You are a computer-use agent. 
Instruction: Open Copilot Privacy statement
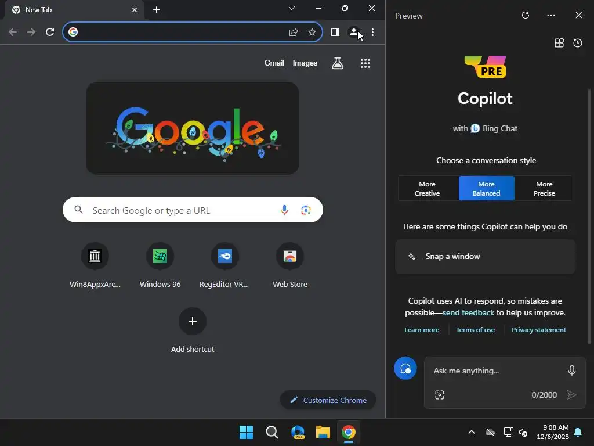click(x=539, y=330)
